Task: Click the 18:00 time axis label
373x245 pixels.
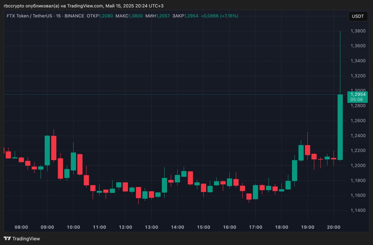Action: click(281, 227)
